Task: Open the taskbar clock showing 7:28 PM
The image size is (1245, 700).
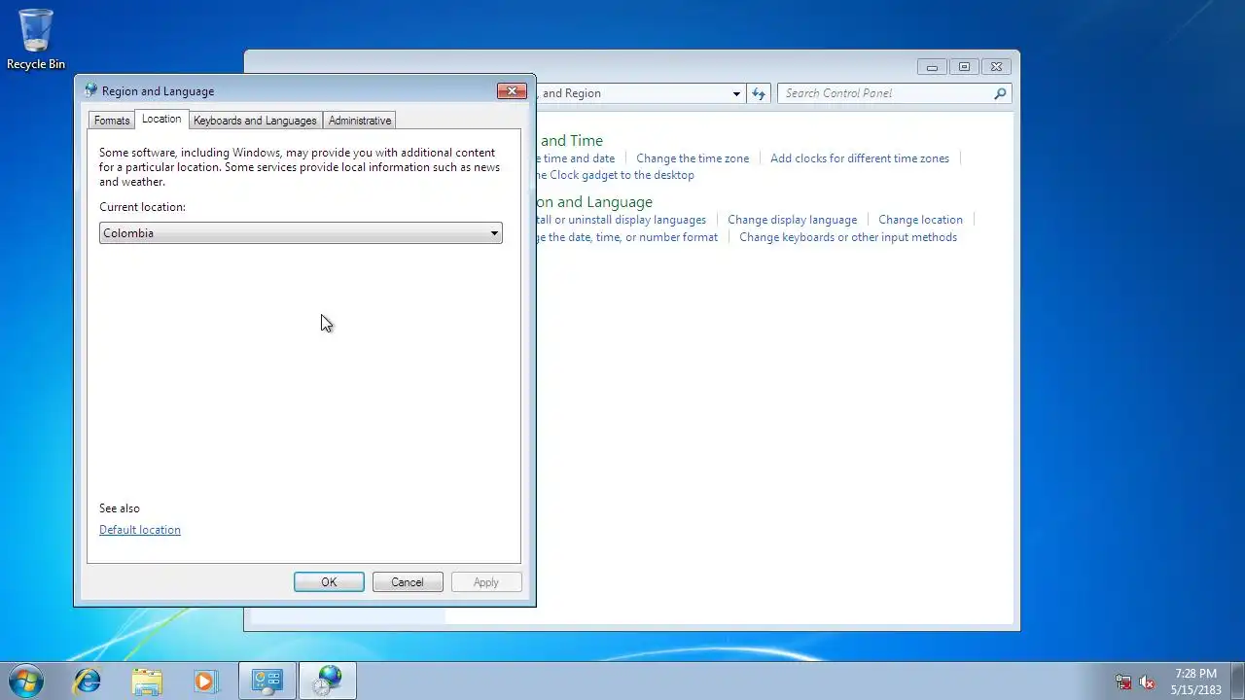Action: pyautogui.click(x=1195, y=682)
